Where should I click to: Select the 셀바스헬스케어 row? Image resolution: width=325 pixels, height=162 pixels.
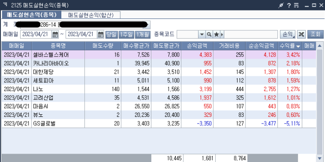pos(159,55)
